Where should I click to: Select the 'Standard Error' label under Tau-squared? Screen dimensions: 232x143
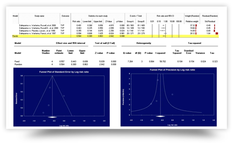tap(189, 52)
